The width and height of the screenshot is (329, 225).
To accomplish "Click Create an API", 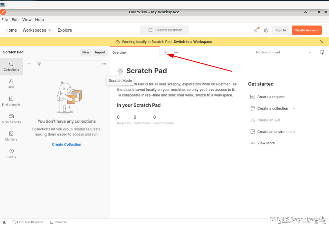I will pos(265,120).
